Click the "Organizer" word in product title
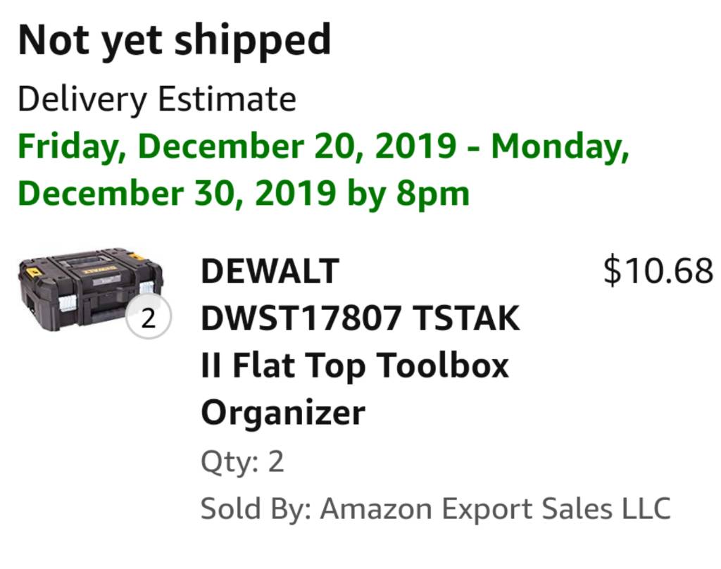Viewport: 721px width, 569px height. point(283,413)
